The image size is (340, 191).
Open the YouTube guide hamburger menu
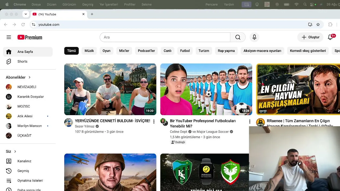pos(9,37)
